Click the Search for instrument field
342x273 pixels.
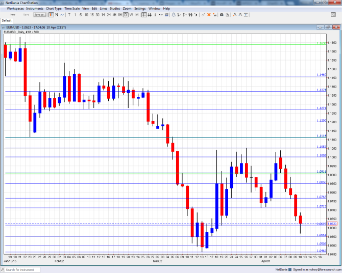click(20, 270)
